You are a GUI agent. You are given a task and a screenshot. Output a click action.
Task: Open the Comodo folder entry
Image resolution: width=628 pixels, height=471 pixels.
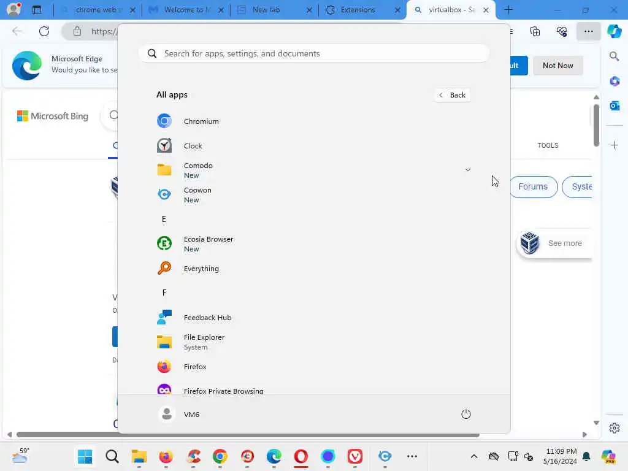[312, 170]
